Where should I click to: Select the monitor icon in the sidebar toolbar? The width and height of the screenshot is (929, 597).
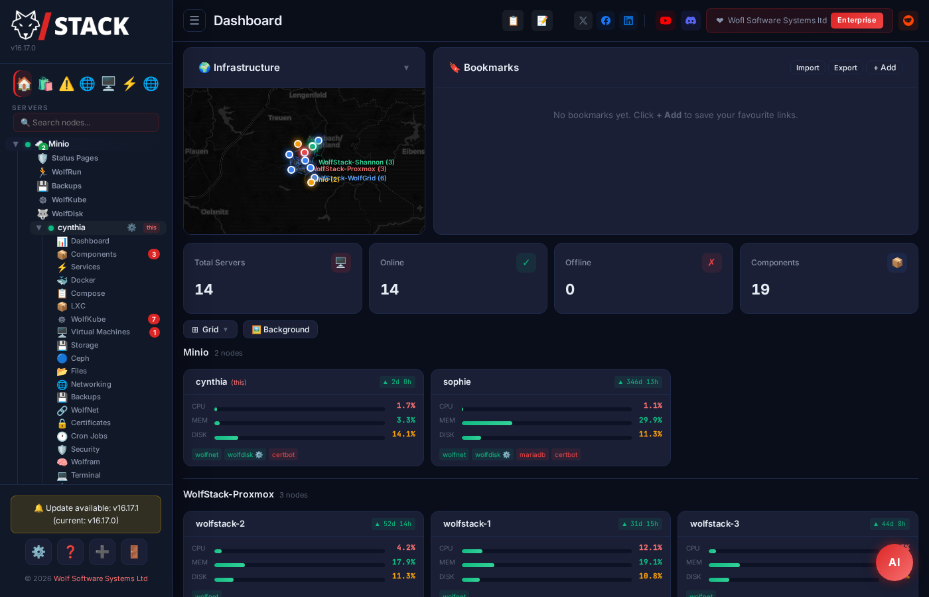click(x=108, y=84)
